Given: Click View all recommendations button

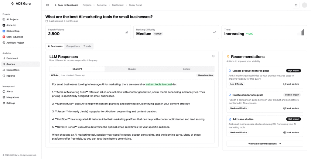Looking at the screenshot, I should coord(265,144).
